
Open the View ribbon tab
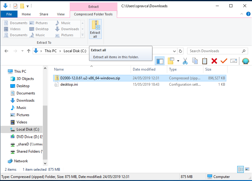(x=61, y=14)
